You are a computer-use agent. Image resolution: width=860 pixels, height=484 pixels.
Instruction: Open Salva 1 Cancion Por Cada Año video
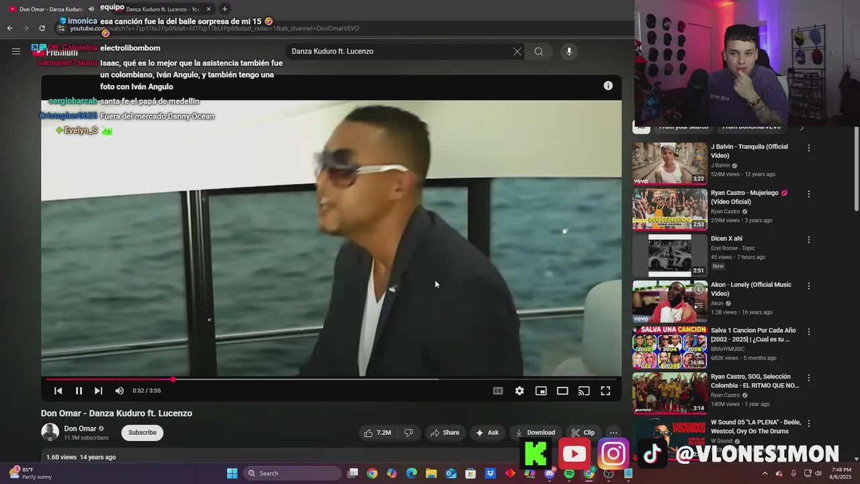point(669,347)
